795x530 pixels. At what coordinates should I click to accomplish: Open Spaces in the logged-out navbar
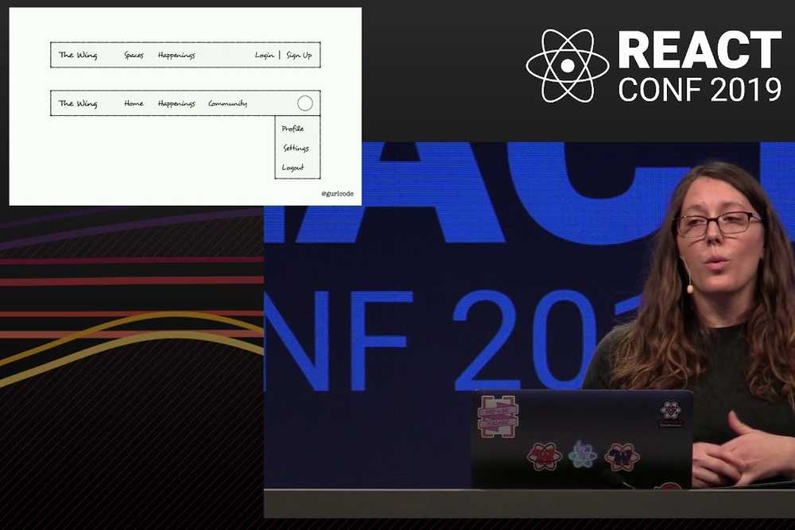pos(134,56)
